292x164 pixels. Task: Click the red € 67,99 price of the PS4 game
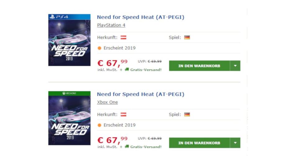click(x=112, y=63)
